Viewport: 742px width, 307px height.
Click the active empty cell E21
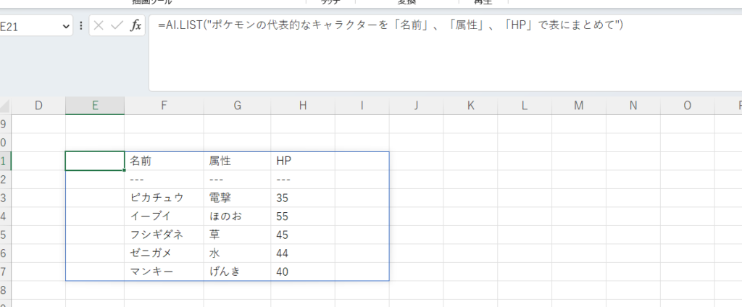(x=95, y=161)
